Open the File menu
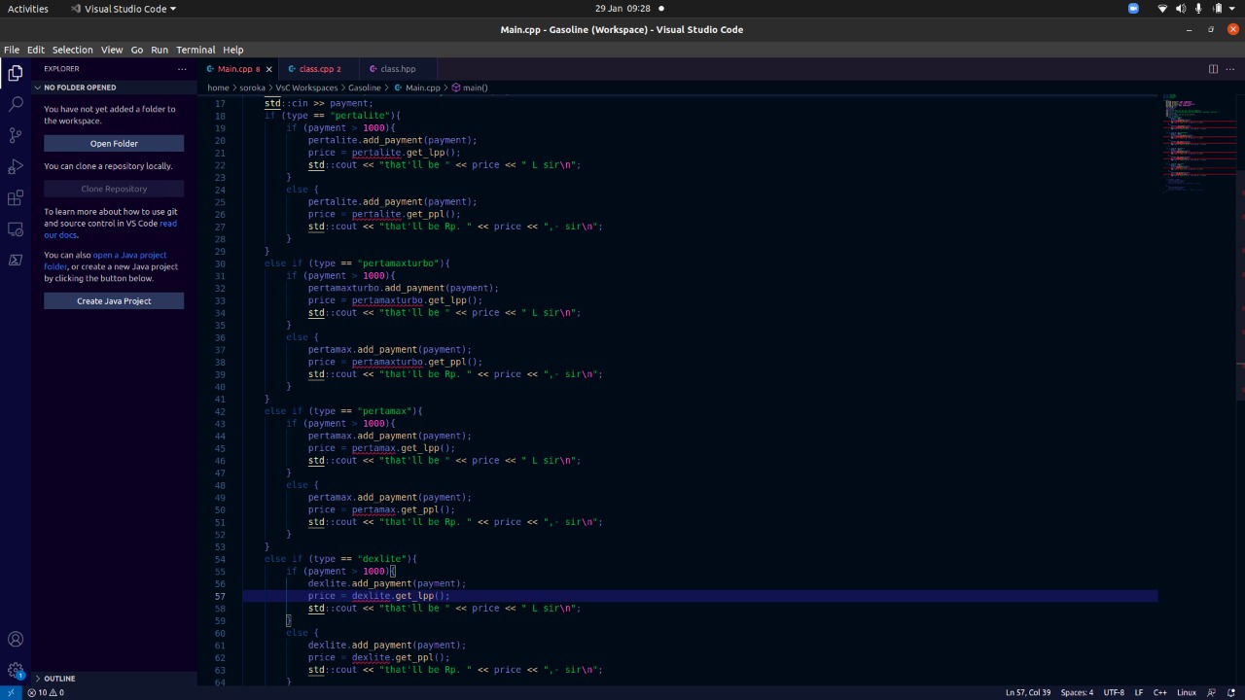1245x700 pixels. click(12, 50)
